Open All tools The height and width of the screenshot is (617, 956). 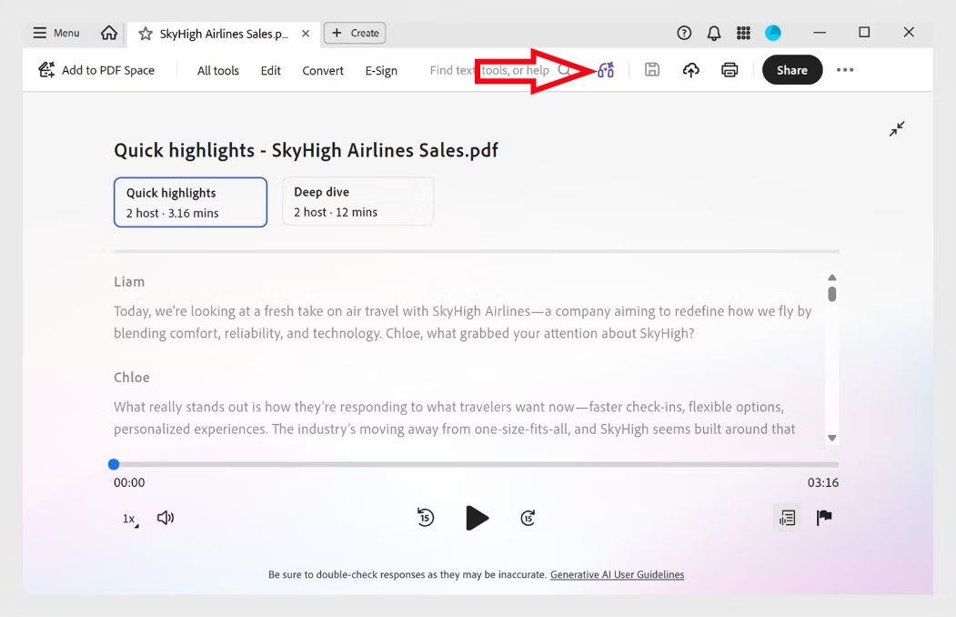pyautogui.click(x=218, y=71)
